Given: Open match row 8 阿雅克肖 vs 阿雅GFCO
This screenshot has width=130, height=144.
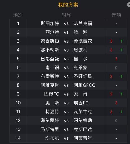Looking at the screenshot, I should pos(68,85).
